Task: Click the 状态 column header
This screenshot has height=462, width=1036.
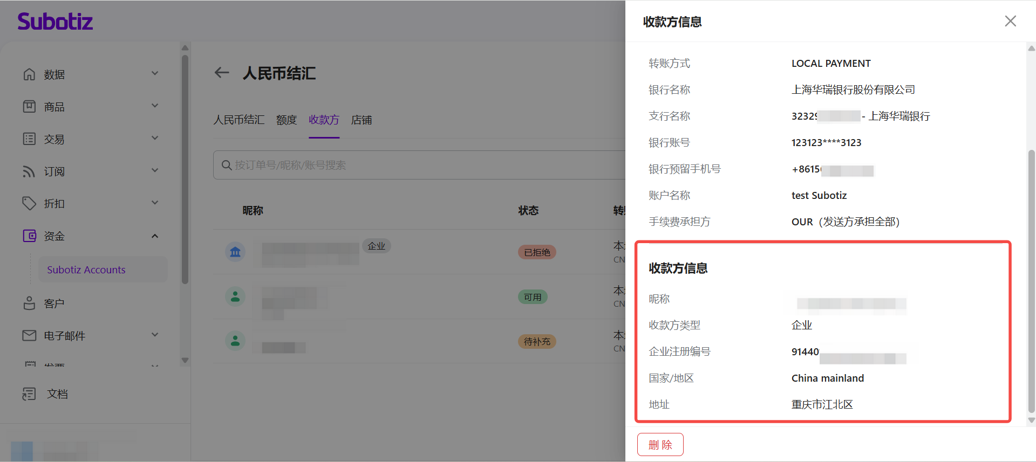Action: 528,210
